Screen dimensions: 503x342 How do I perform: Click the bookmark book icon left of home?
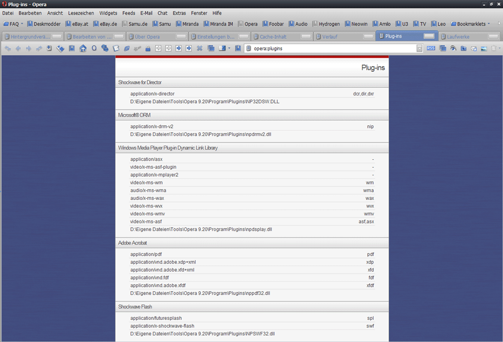72,48
